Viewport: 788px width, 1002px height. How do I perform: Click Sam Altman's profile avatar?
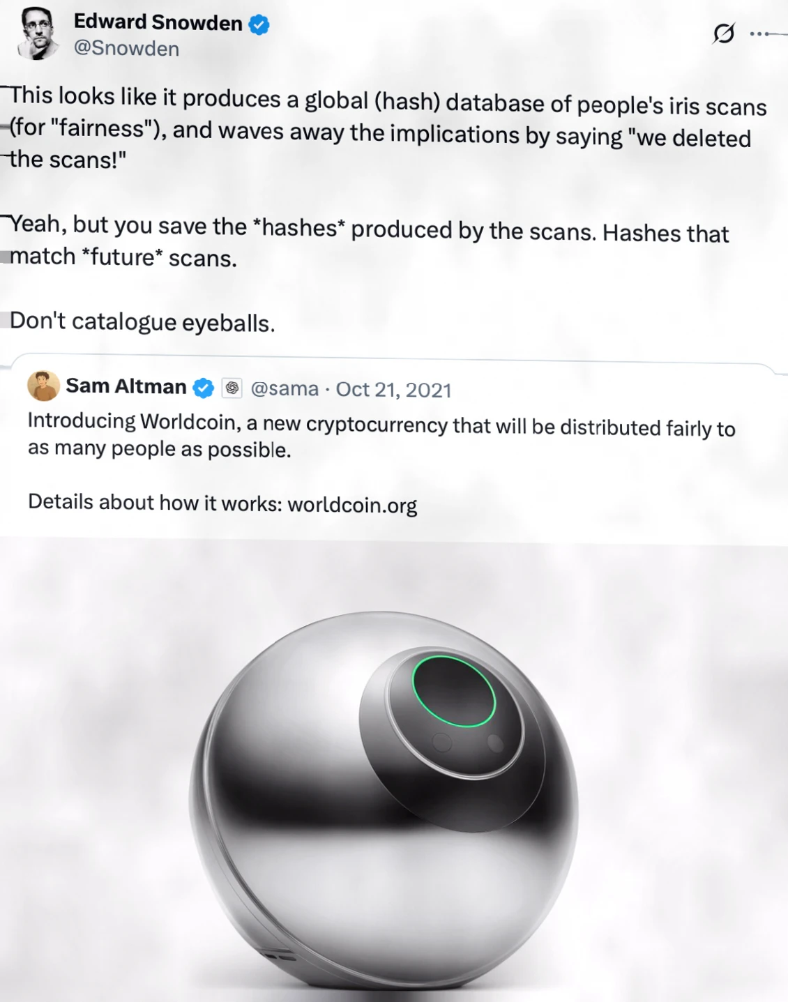(43, 386)
